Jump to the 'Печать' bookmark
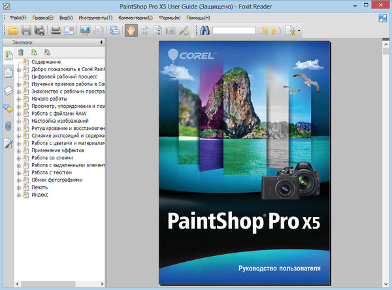 pos(40,187)
